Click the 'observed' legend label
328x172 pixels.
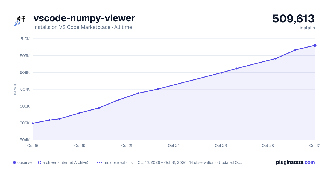(x=25, y=162)
